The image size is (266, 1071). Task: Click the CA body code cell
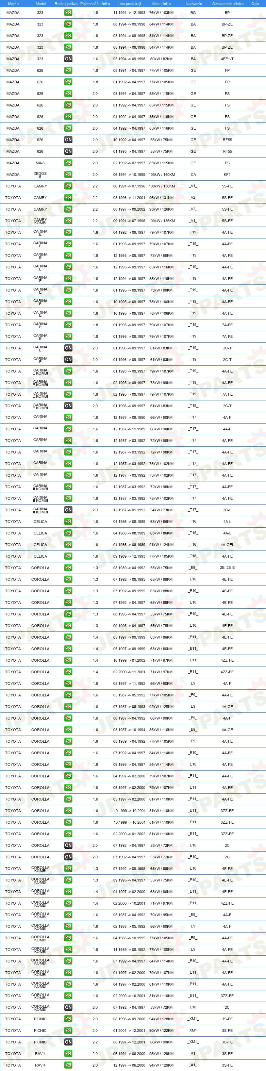click(x=193, y=175)
